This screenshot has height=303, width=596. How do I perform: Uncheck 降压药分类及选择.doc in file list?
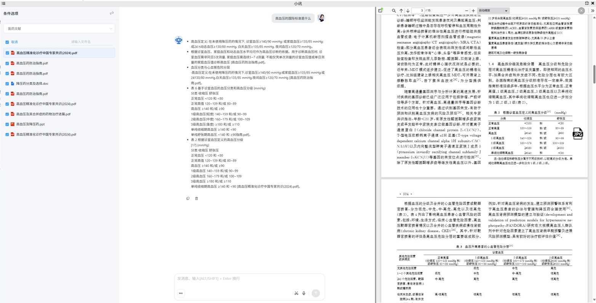coord(7,83)
